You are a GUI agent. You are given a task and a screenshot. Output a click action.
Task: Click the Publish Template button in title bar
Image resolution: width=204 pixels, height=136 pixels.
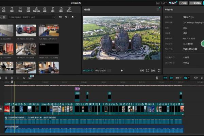[196, 3]
